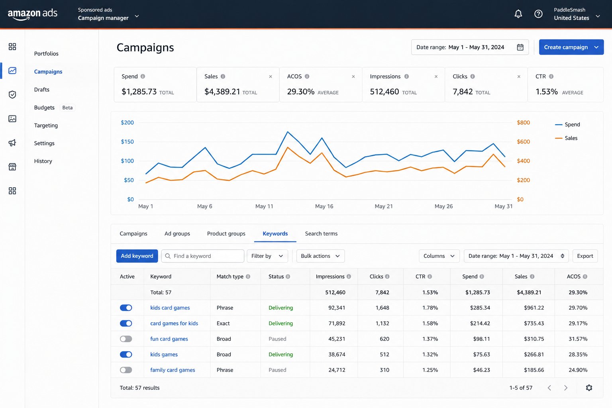Click the Amazon Ads logo
612x408 pixels.
pyautogui.click(x=33, y=14)
